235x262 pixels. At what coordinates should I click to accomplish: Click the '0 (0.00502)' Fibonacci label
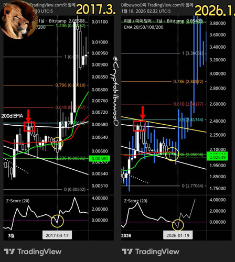tap(74, 189)
